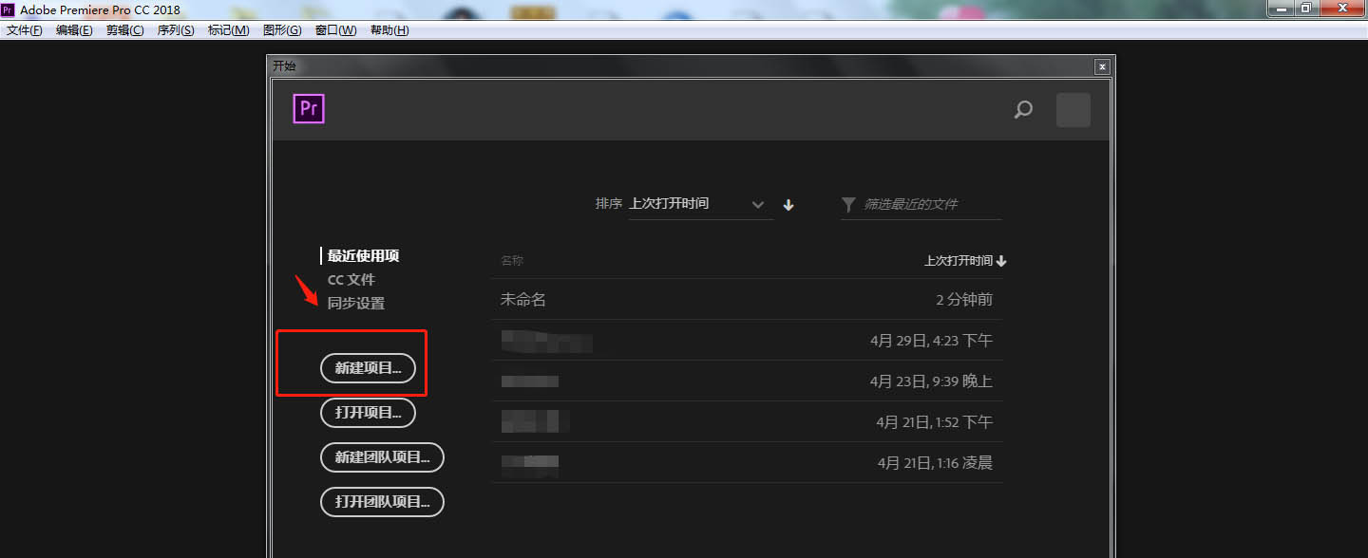Image resolution: width=1368 pixels, height=558 pixels.
Task: Open the project dated 4月 23日, 9:39 晚上
Action: (x=748, y=381)
